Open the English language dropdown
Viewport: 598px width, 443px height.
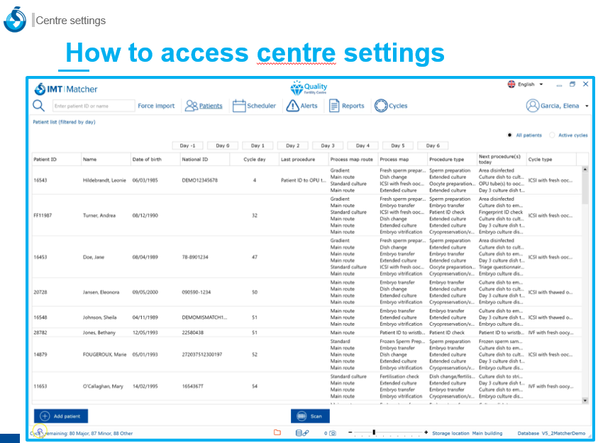[x=526, y=84]
